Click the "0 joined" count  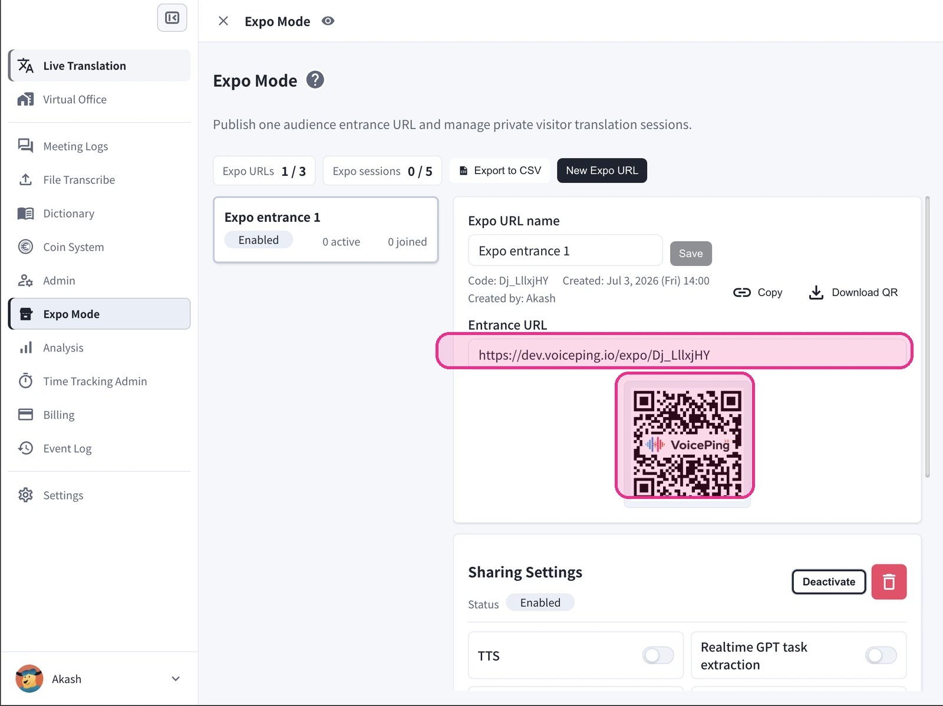(407, 242)
